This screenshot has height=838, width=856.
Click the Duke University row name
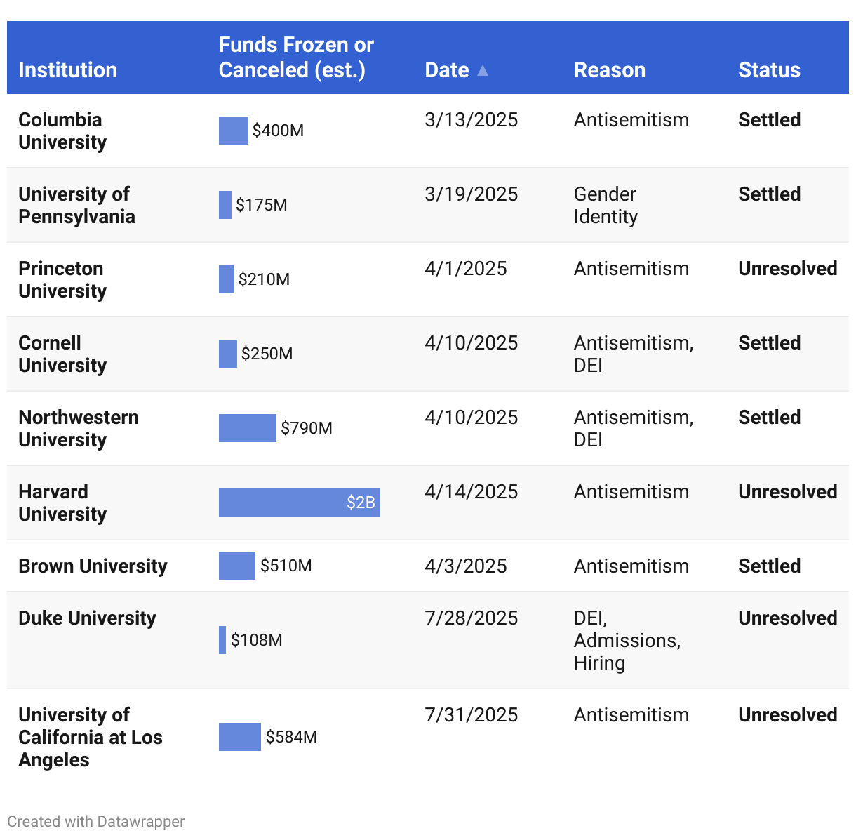pyautogui.click(x=87, y=618)
